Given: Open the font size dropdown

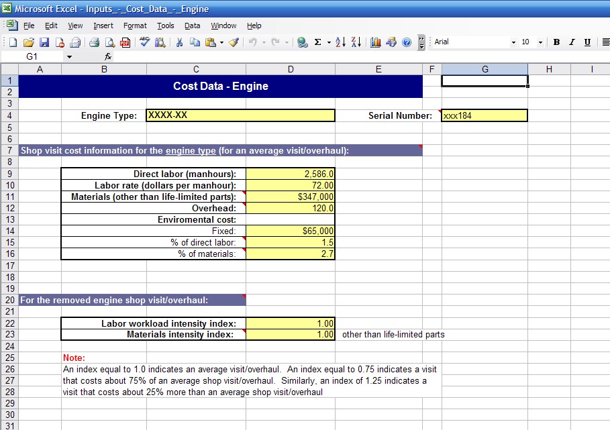Looking at the screenshot, I should (x=541, y=42).
